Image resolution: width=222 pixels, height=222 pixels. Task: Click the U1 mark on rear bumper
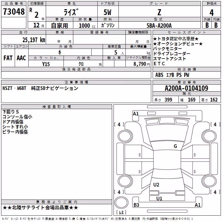click(159, 199)
